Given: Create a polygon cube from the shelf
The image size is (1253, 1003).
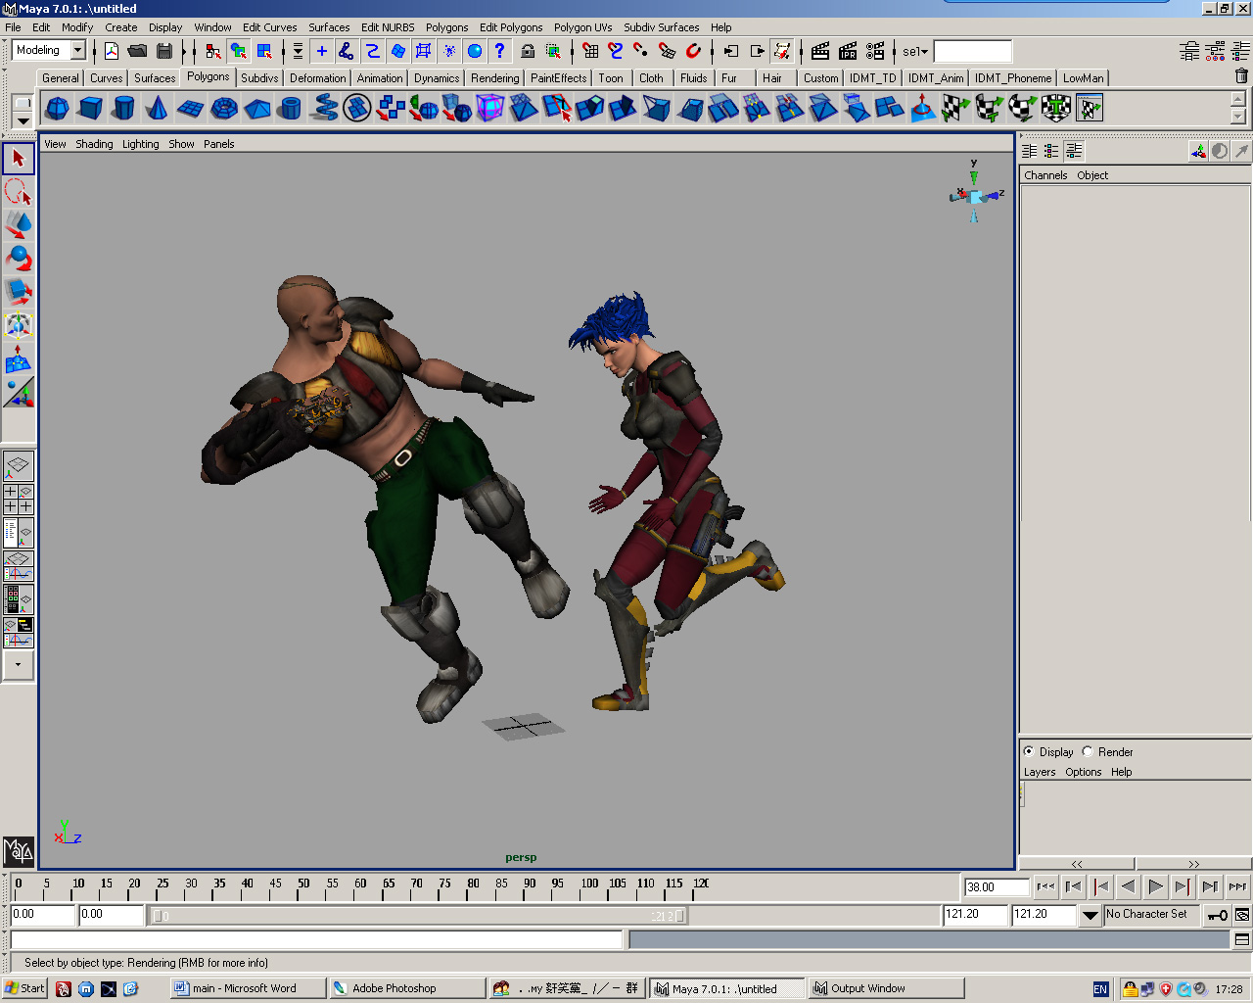Looking at the screenshot, I should coord(90,108).
